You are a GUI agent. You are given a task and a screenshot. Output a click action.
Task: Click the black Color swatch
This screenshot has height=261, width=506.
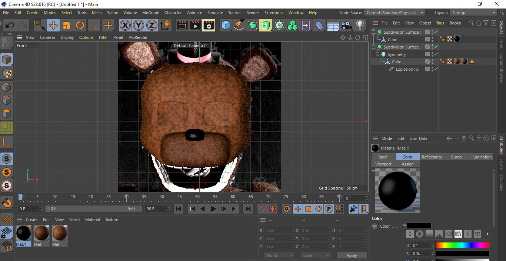coord(419,226)
